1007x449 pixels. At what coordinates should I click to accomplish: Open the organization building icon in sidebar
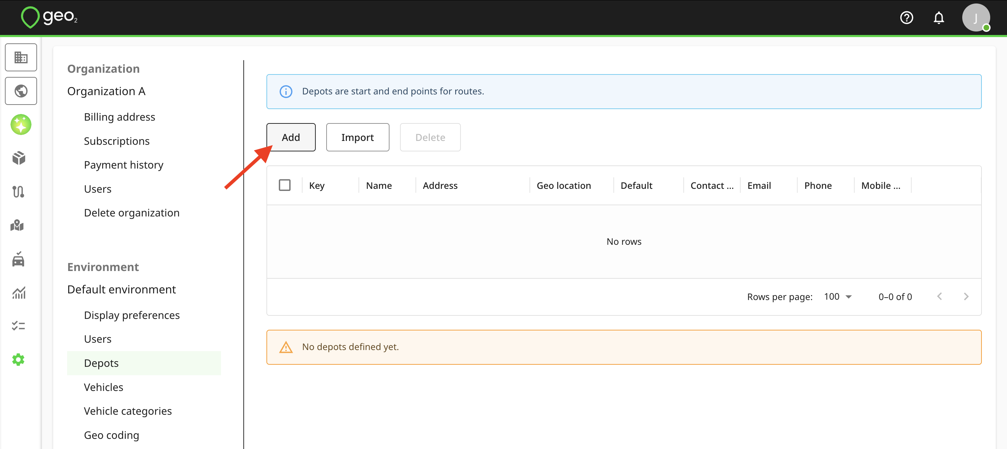pyautogui.click(x=21, y=57)
